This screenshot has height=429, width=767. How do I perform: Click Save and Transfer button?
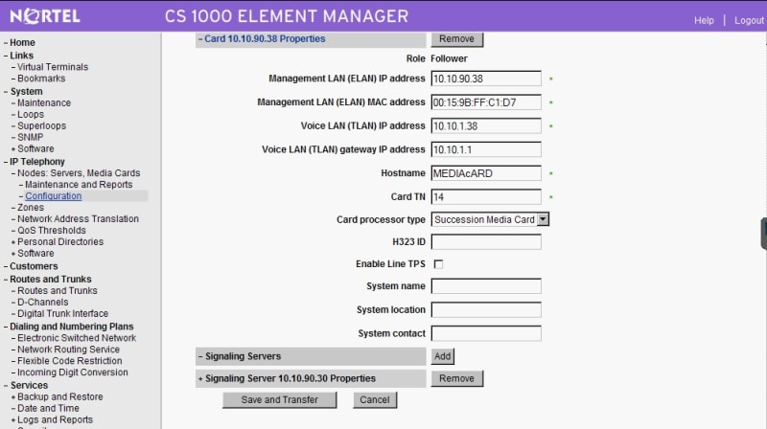pos(279,399)
